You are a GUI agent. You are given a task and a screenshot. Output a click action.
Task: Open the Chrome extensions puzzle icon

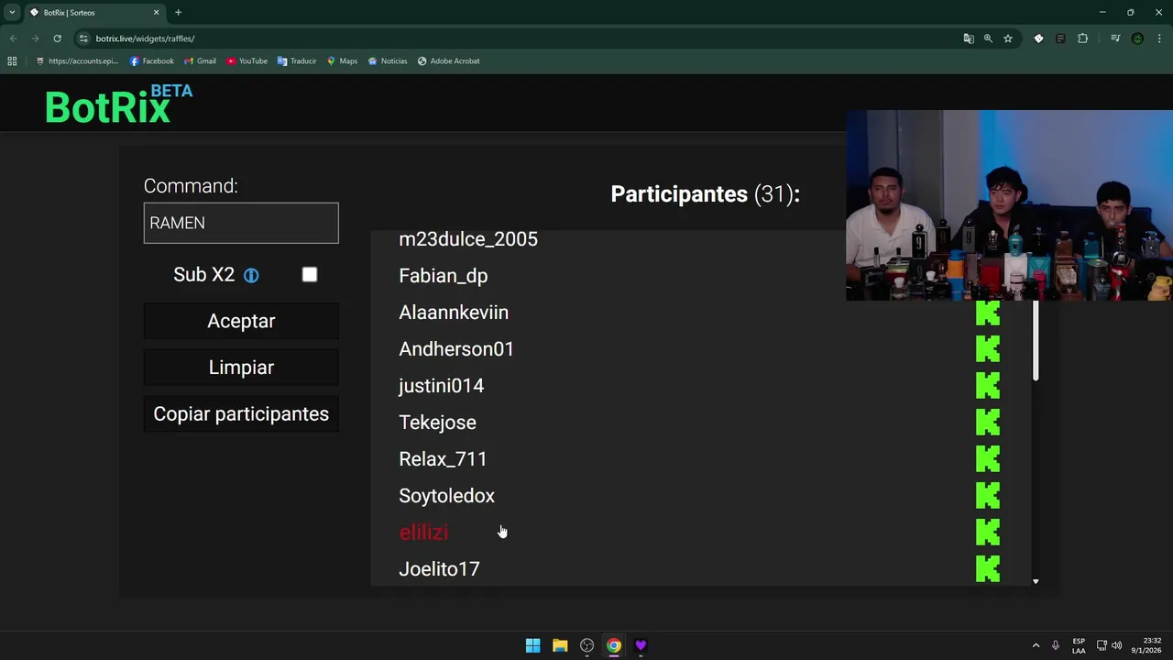1083,38
